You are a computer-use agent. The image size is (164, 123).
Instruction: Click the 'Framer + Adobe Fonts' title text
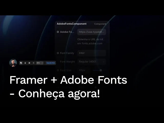68,80
